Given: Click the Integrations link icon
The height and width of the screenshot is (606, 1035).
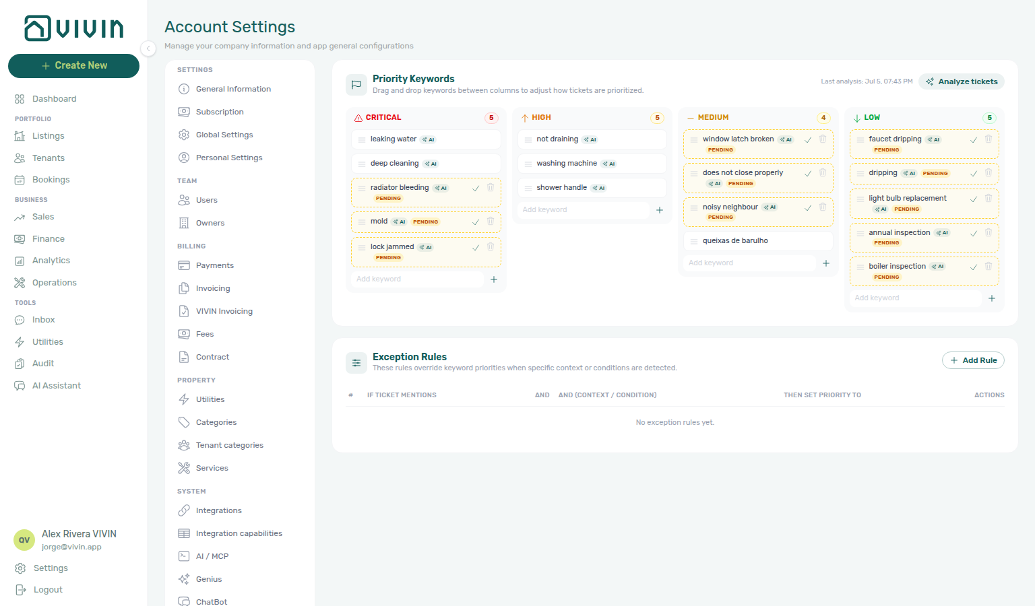Looking at the screenshot, I should coord(184,510).
